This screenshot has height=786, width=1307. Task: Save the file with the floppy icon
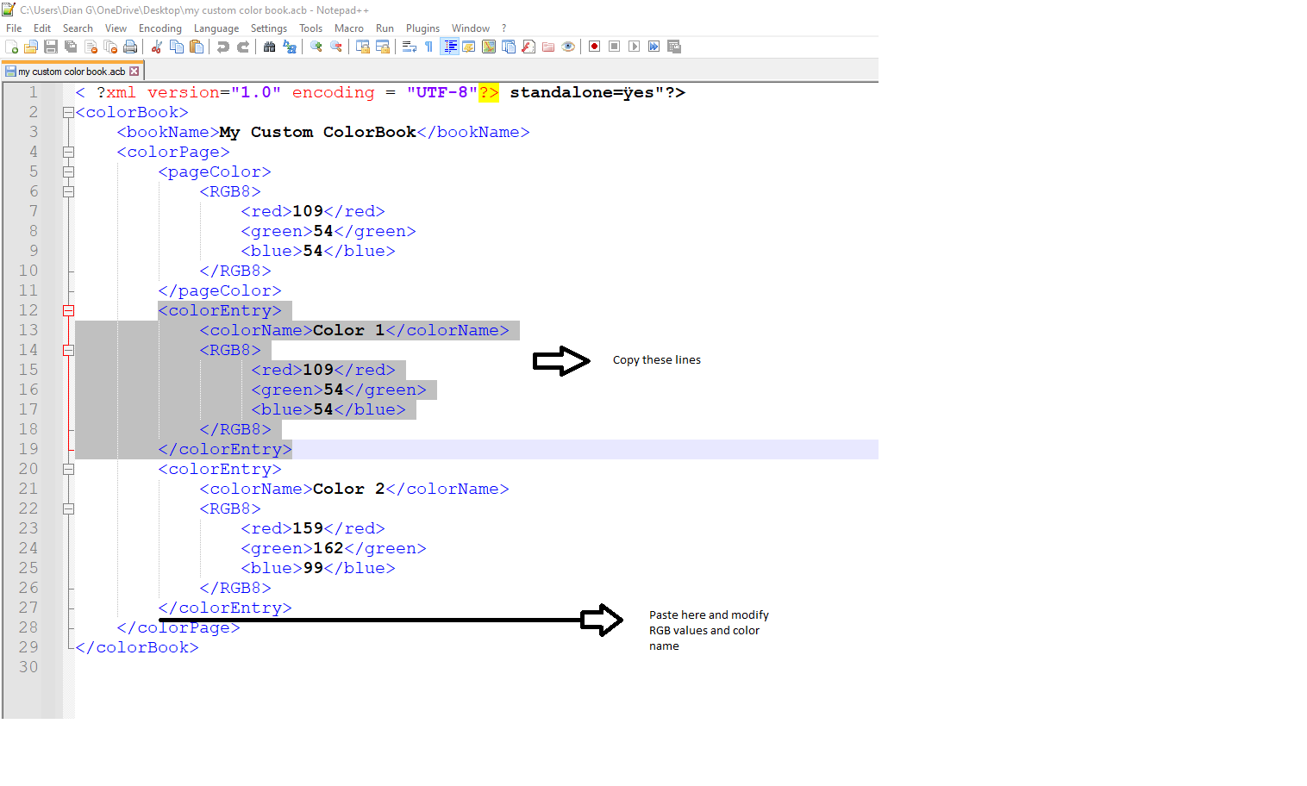pos(51,47)
